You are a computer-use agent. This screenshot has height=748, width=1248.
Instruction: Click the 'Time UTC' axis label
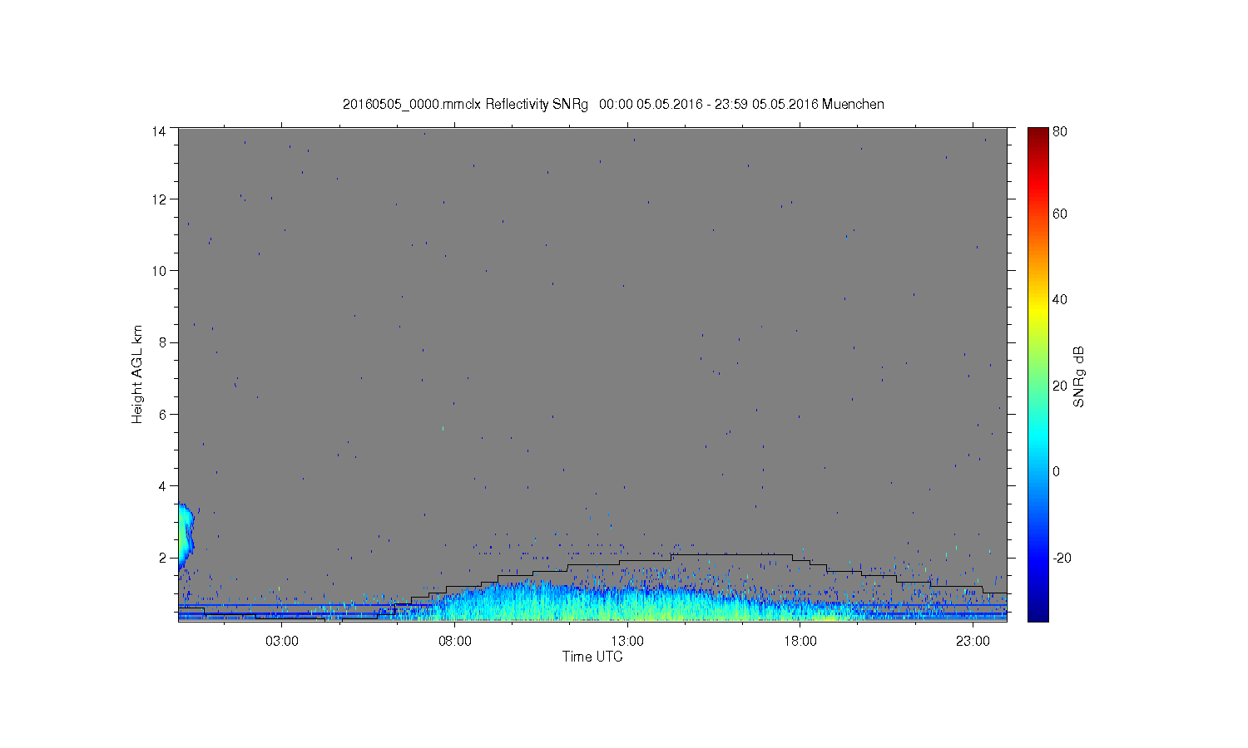click(x=592, y=657)
